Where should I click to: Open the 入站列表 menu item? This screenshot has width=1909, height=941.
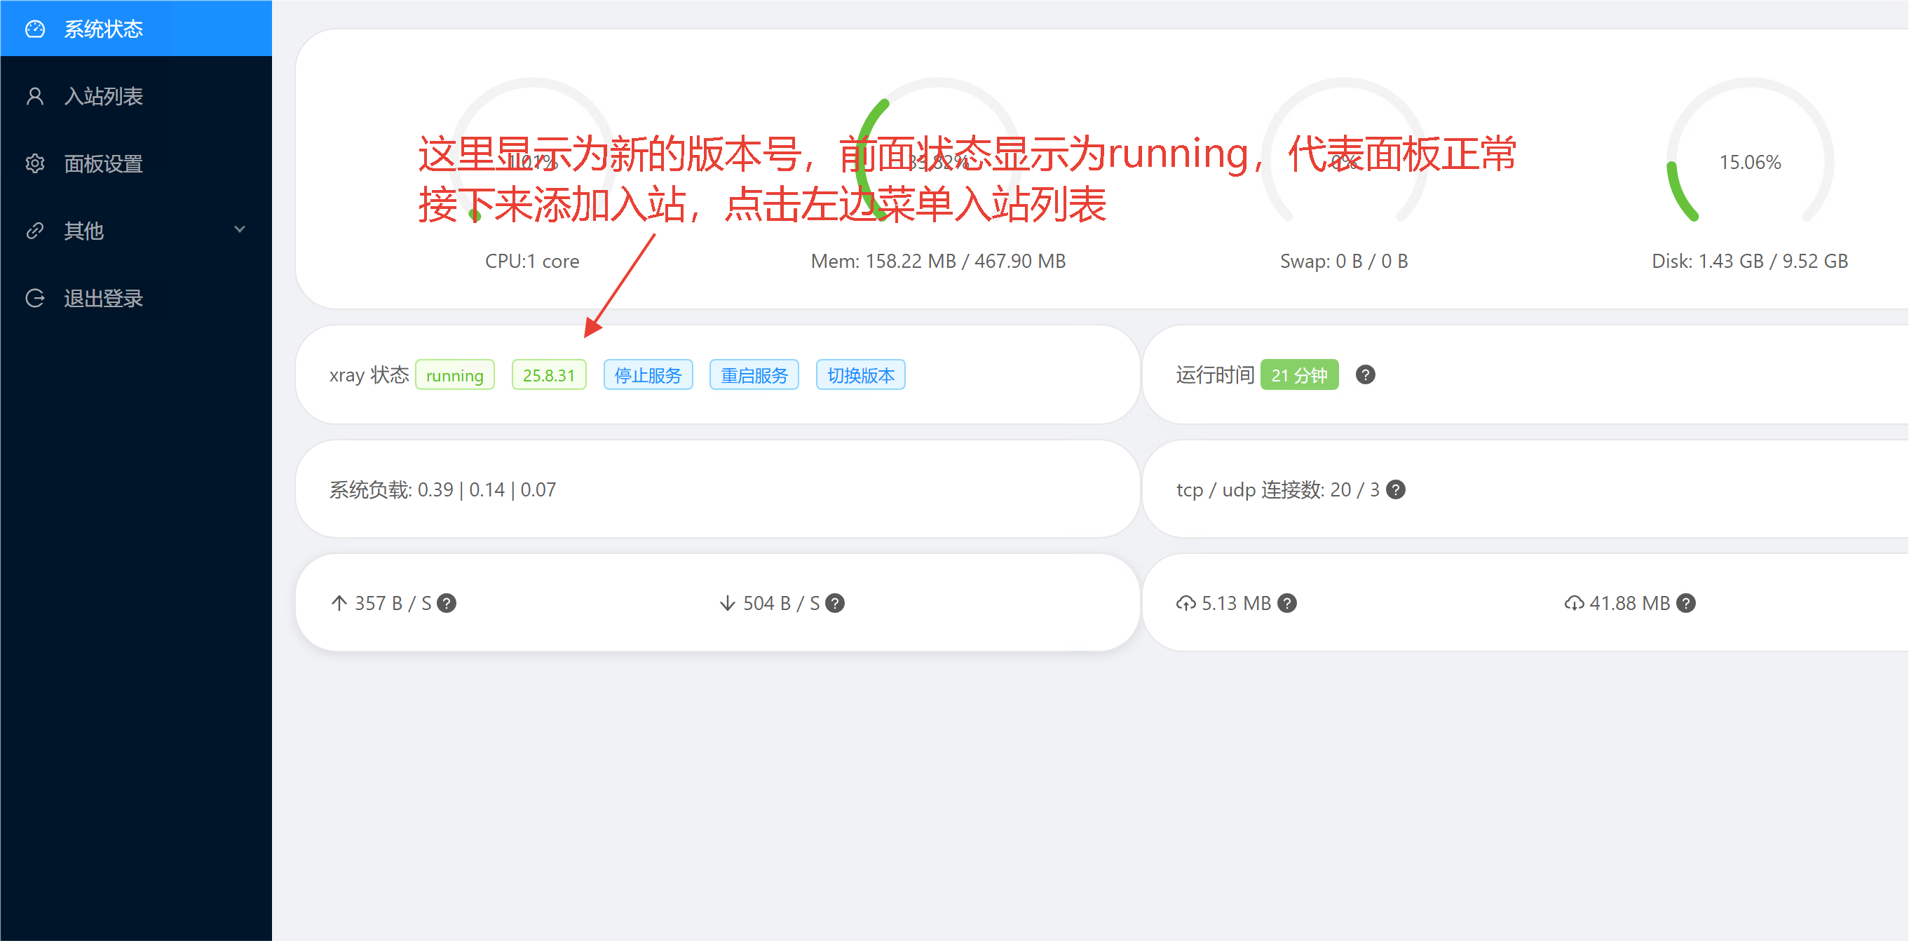click(x=104, y=96)
